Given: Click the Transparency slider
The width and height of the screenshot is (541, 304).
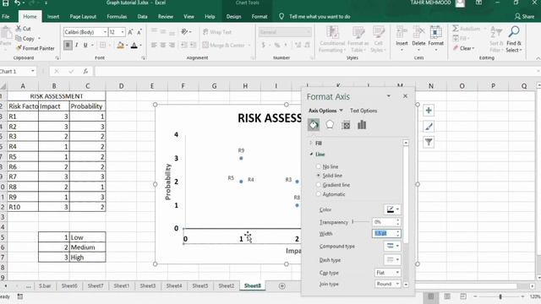Looking at the screenshot, I should pyautogui.click(x=361, y=221).
